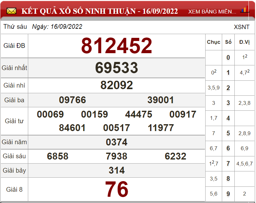This screenshot has height=203, width=256.
Task: Click the Giải bảy number 314
Action: [117, 170]
